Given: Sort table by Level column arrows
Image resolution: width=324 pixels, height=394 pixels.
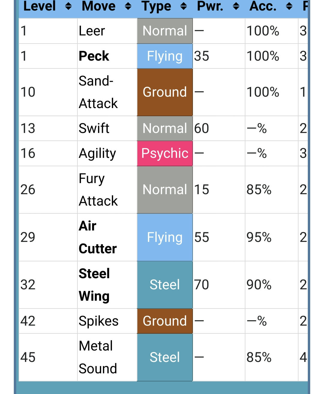Looking at the screenshot, I should 68,6.
